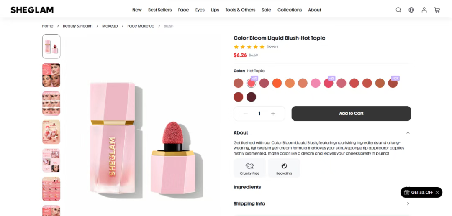Close the Get 5% Off popup
The width and height of the screenshot is (452, 216).
pos(437,192)
